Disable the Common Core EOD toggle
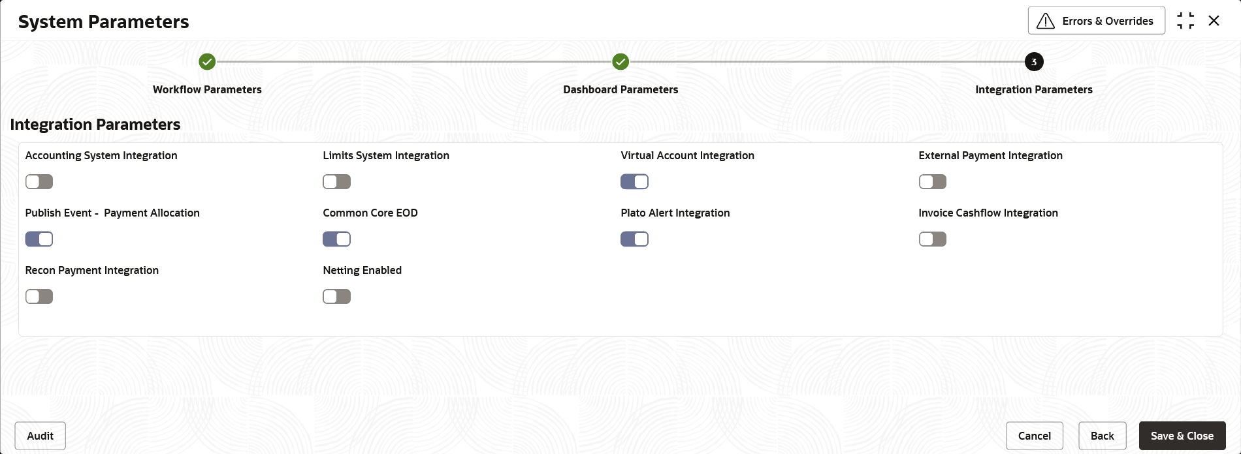 [337, 239]
